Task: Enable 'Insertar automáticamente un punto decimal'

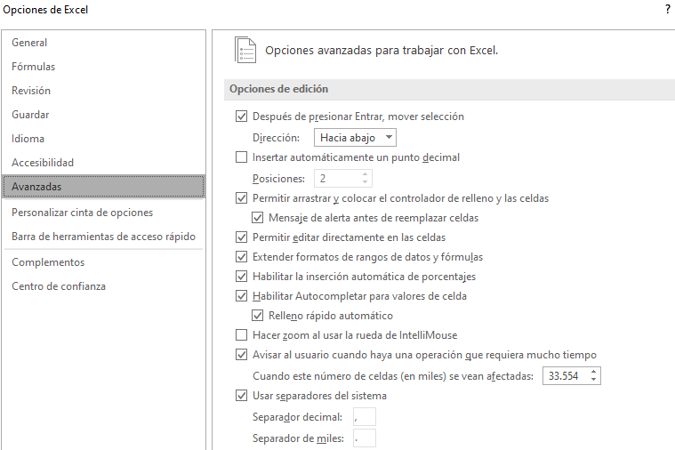Action: click(241, 157)
